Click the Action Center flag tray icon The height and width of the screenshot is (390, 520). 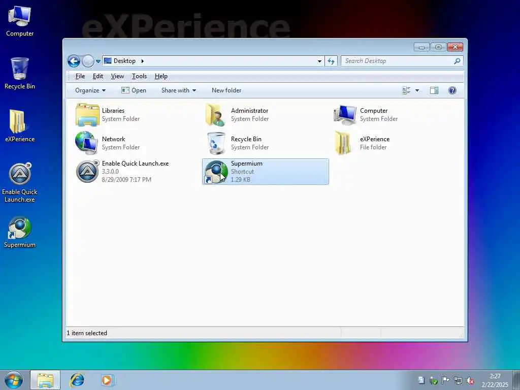click(445, 380)
